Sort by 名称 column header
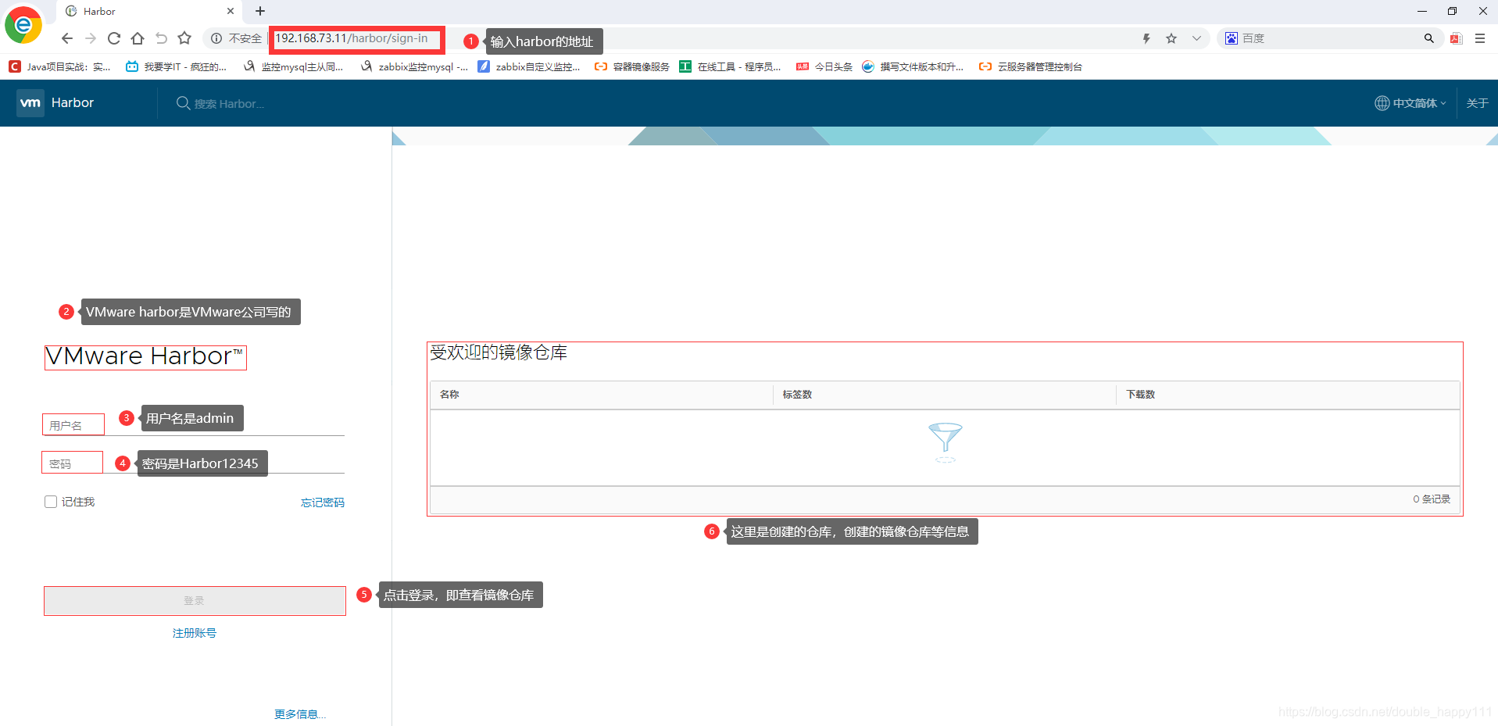The width and height of the screenshot is (1498, 726). (449, 395)
